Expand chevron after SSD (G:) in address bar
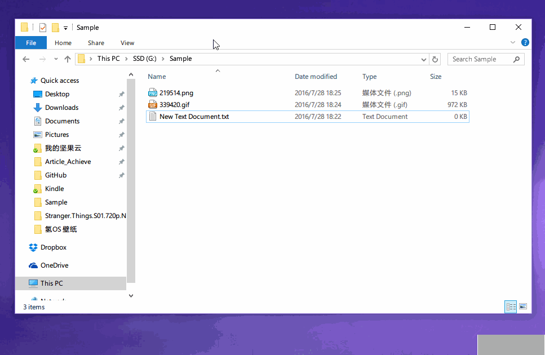545x355 pixels. point(163,59)
